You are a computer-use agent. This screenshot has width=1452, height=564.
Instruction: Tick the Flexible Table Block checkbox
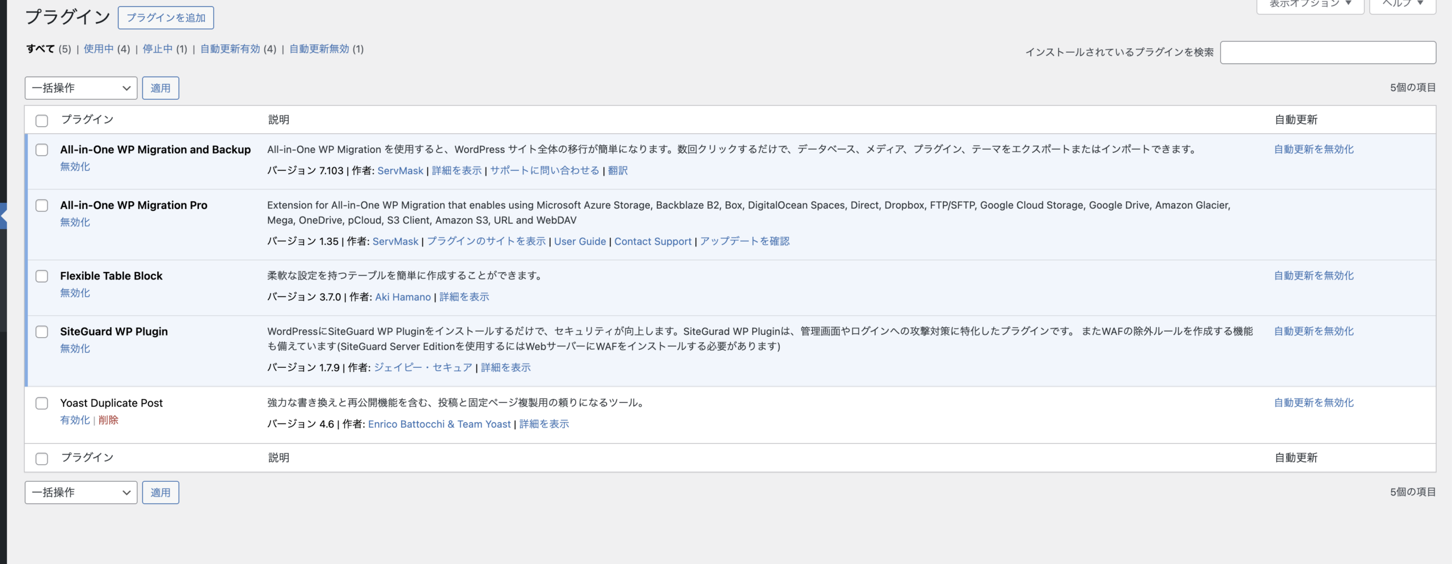coord(42,277)
